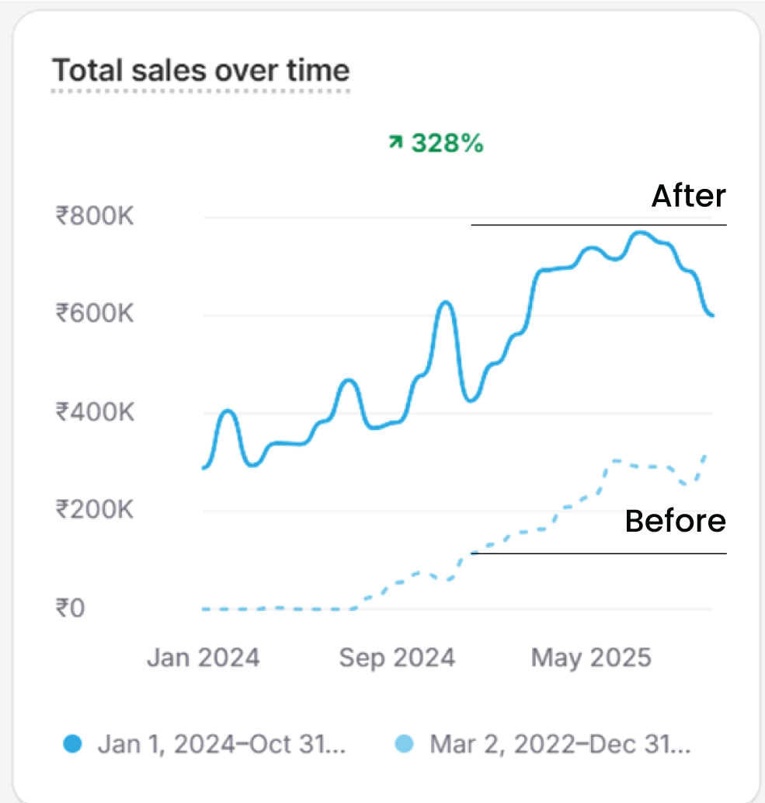Click the green upward trend arrow icon

click(395, 141)
